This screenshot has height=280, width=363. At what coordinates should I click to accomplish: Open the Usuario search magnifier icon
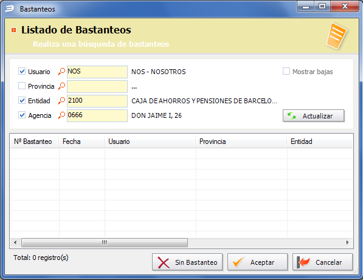pos(61,72)
